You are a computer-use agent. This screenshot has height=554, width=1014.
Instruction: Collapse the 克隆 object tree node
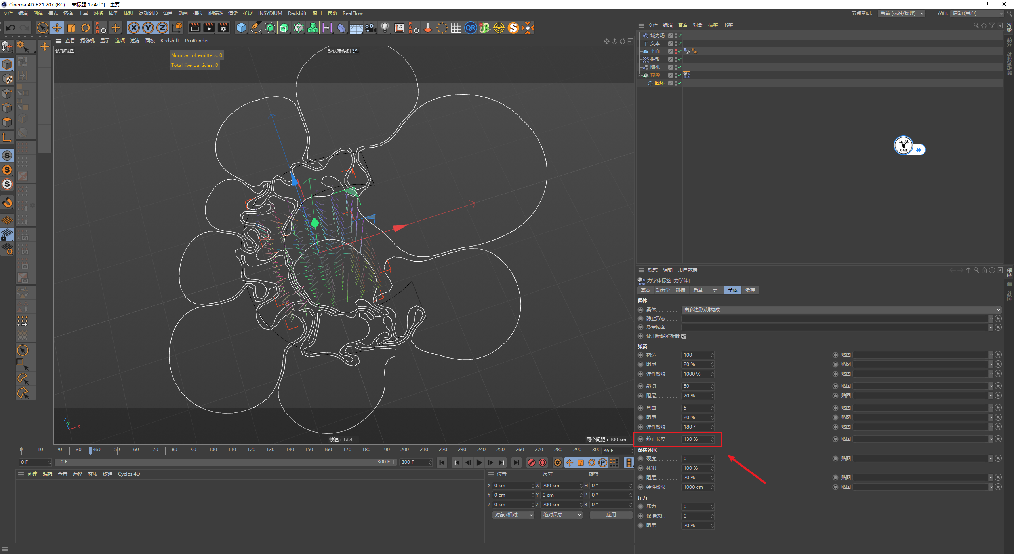click(x=639, y=75)
